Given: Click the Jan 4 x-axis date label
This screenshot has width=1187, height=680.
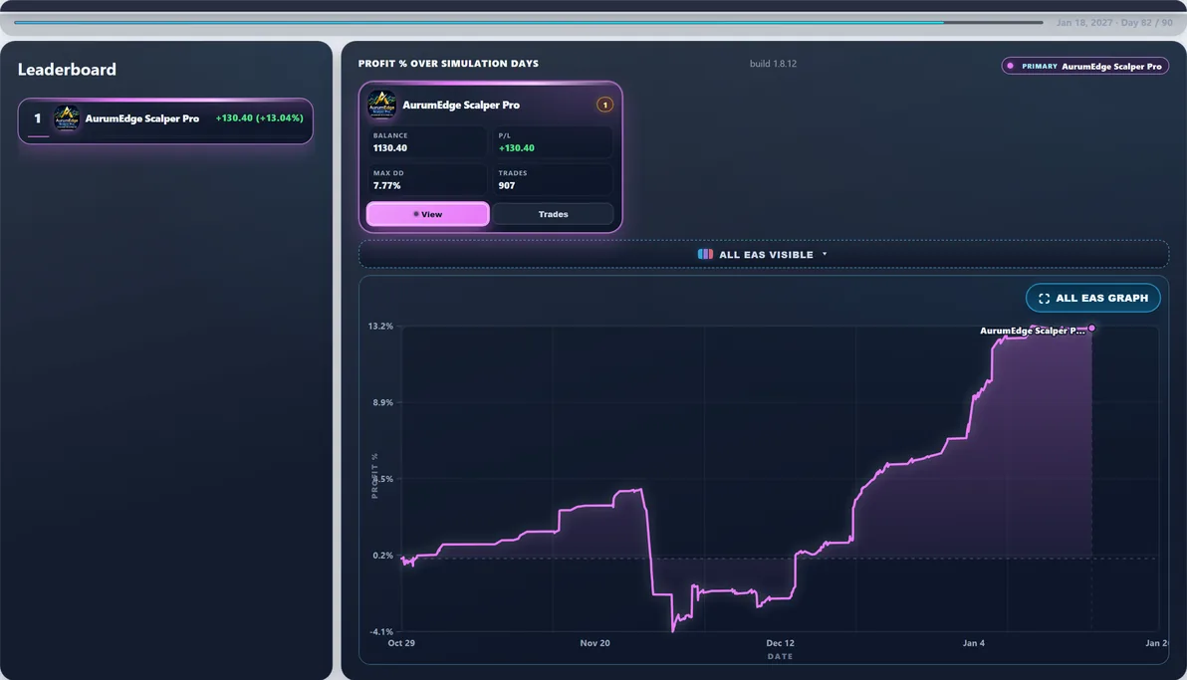Looking at the screenshot, I should [x=974, y=643].
